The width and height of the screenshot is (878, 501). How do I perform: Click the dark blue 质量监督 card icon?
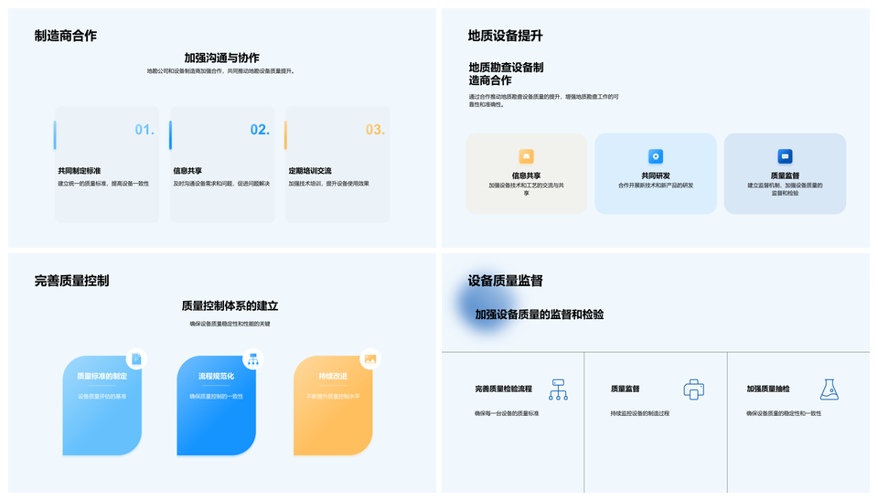pyautogui.click(x=784, y=156)
